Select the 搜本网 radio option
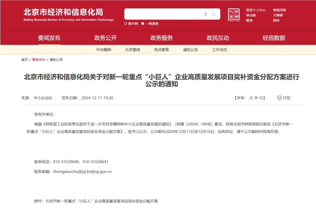 (x=126, y=24)
